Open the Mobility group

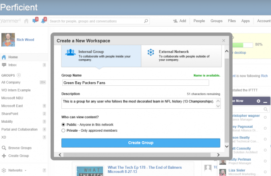click(x=7, y=121)
